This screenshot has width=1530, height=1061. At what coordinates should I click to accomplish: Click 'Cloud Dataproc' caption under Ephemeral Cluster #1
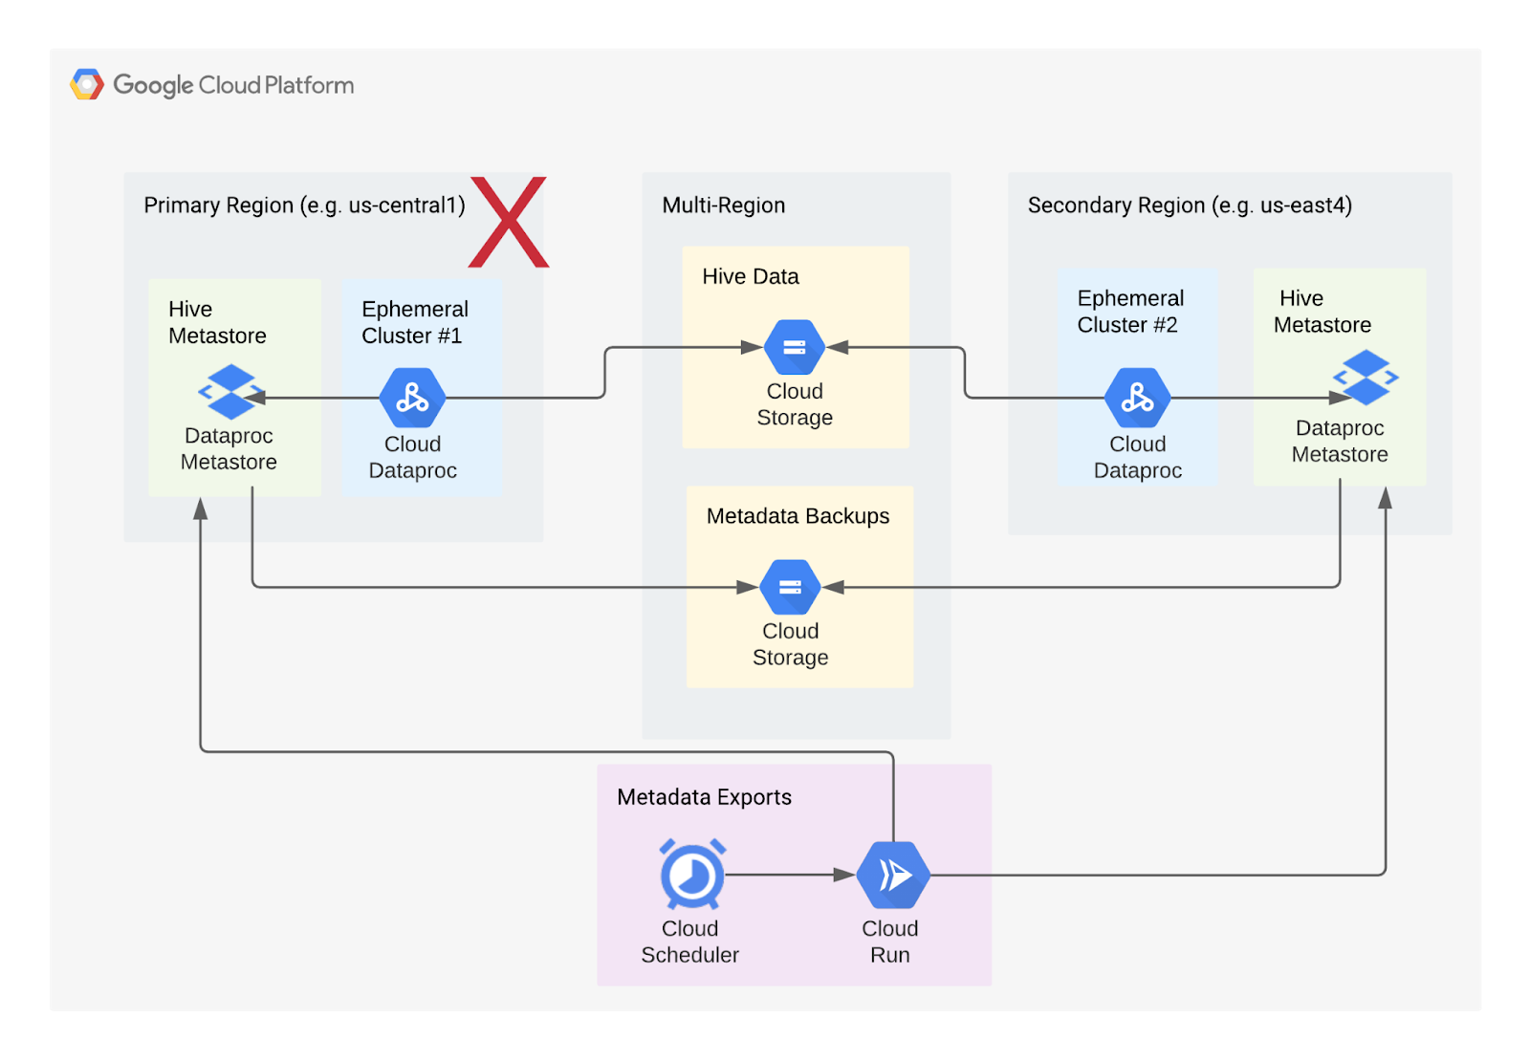point(412,457)
